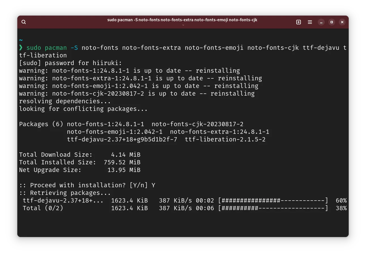Click ':: Proceed with installation? [Y/n] Y' line
The height and width of the screenshot is (256, 366).
coord(87,185)
